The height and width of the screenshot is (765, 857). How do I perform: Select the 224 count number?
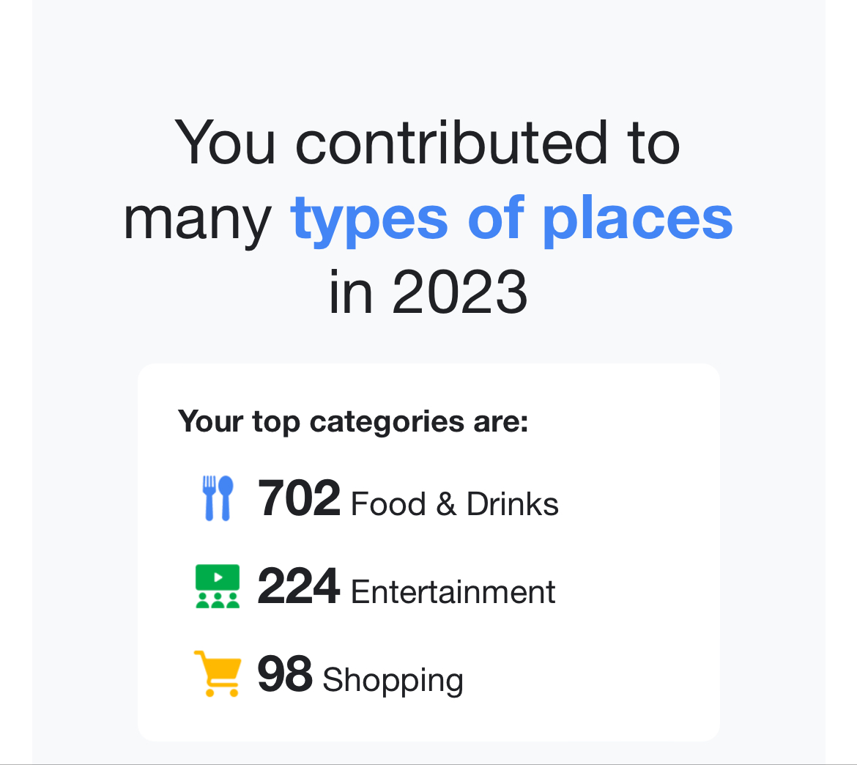tap(299, 586)
